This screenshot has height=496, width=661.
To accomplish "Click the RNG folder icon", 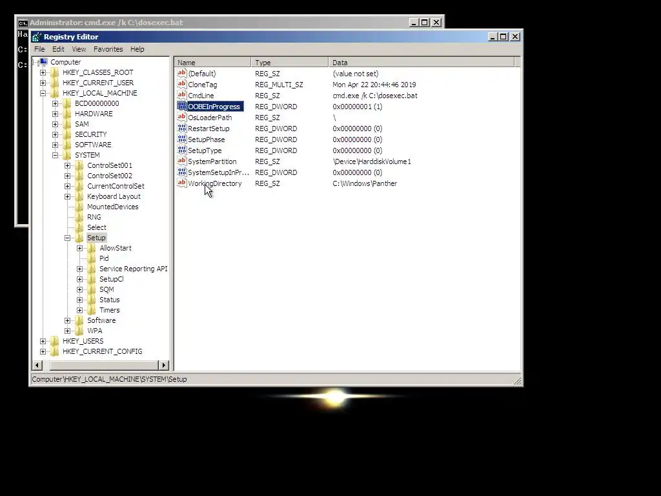I will pyautogui.click(x=79, y=217).
